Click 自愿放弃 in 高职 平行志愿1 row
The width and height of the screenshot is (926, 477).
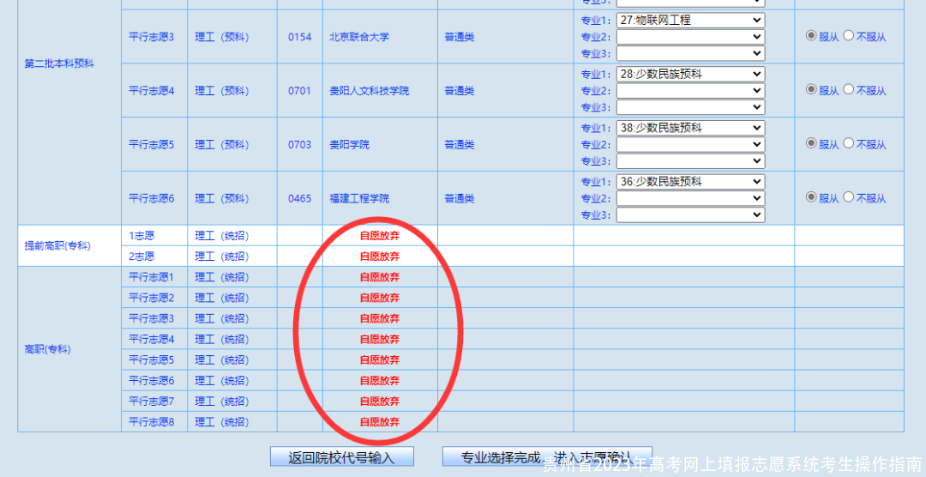(x=380, y=276)
